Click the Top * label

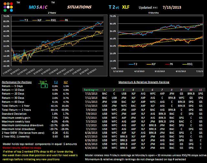pyautogui.click(x=43, y=82)
